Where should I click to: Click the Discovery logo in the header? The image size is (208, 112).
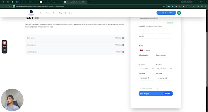(32, 13)
